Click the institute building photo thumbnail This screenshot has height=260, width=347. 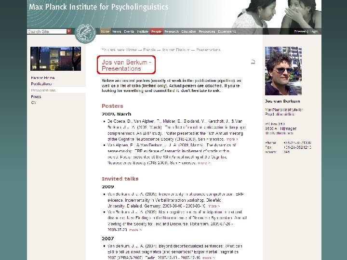tap(55, 59)
